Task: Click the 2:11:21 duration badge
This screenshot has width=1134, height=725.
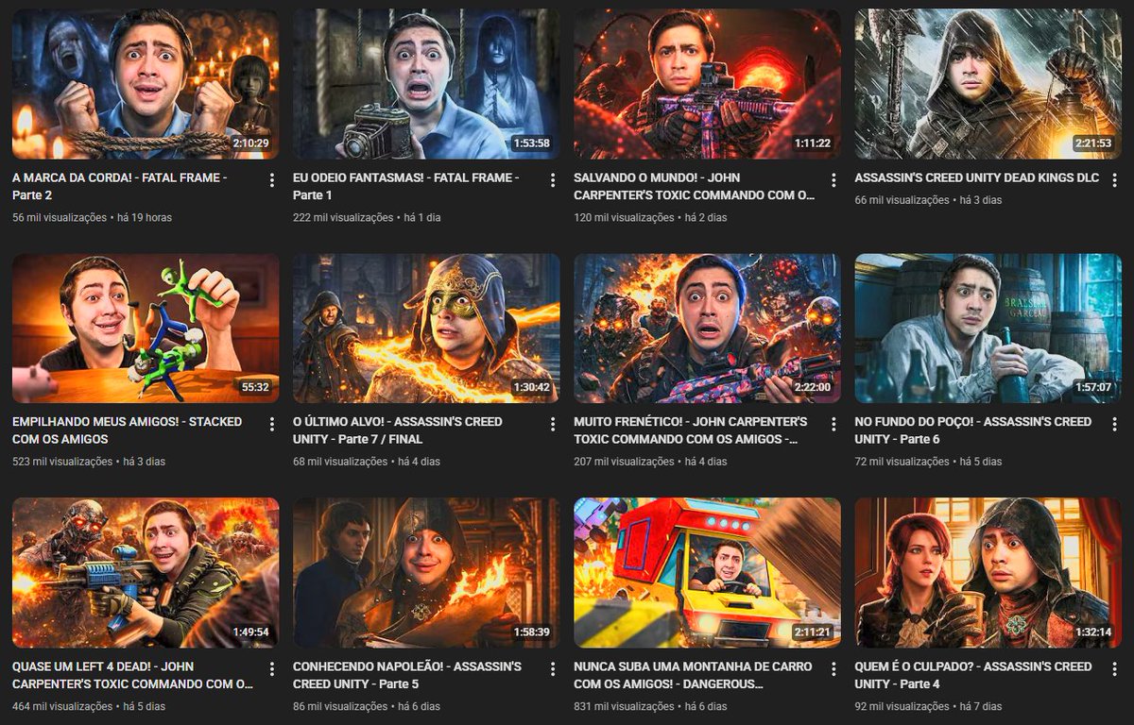Action: (812, 632)
